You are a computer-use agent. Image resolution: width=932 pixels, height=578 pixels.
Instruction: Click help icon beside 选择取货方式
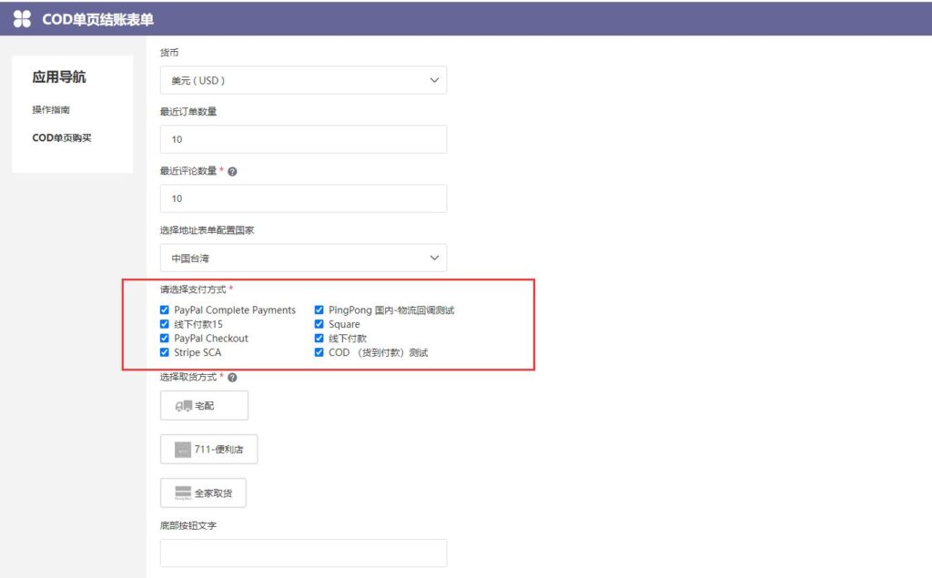232,378
